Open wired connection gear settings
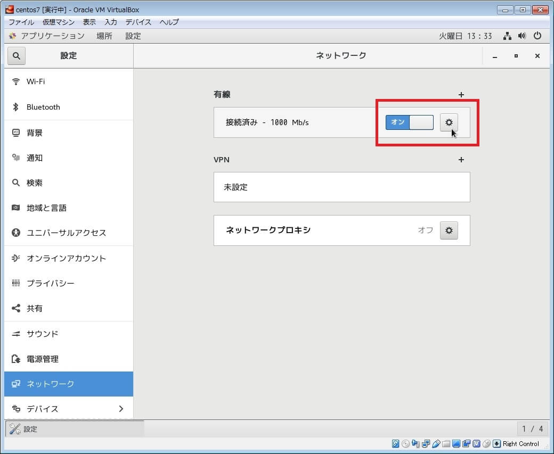The height and width of the screenshot is (454, 554). [449, 122]
